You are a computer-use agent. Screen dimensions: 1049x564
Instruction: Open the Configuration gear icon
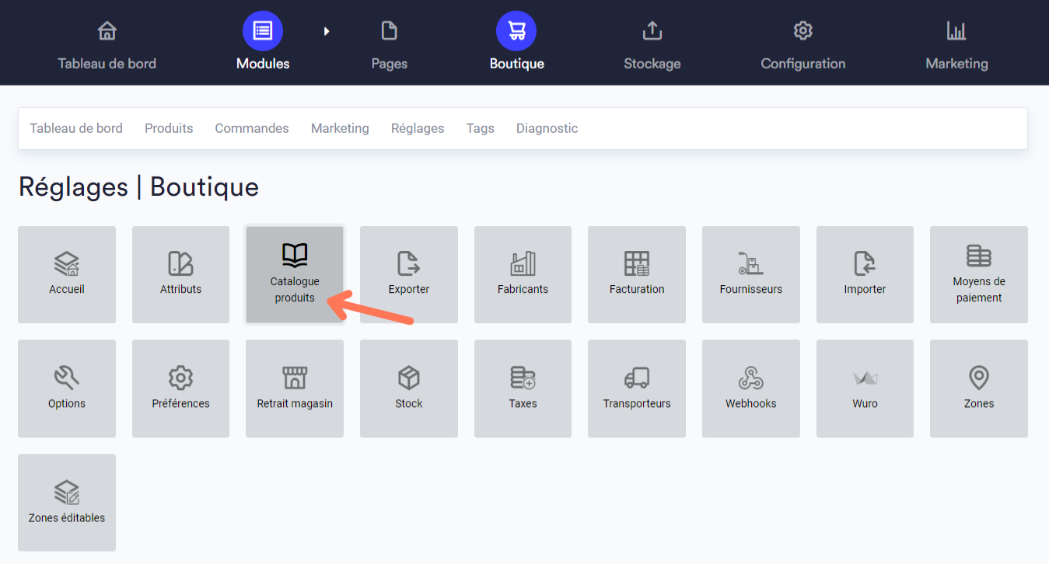tap(802, 31)
